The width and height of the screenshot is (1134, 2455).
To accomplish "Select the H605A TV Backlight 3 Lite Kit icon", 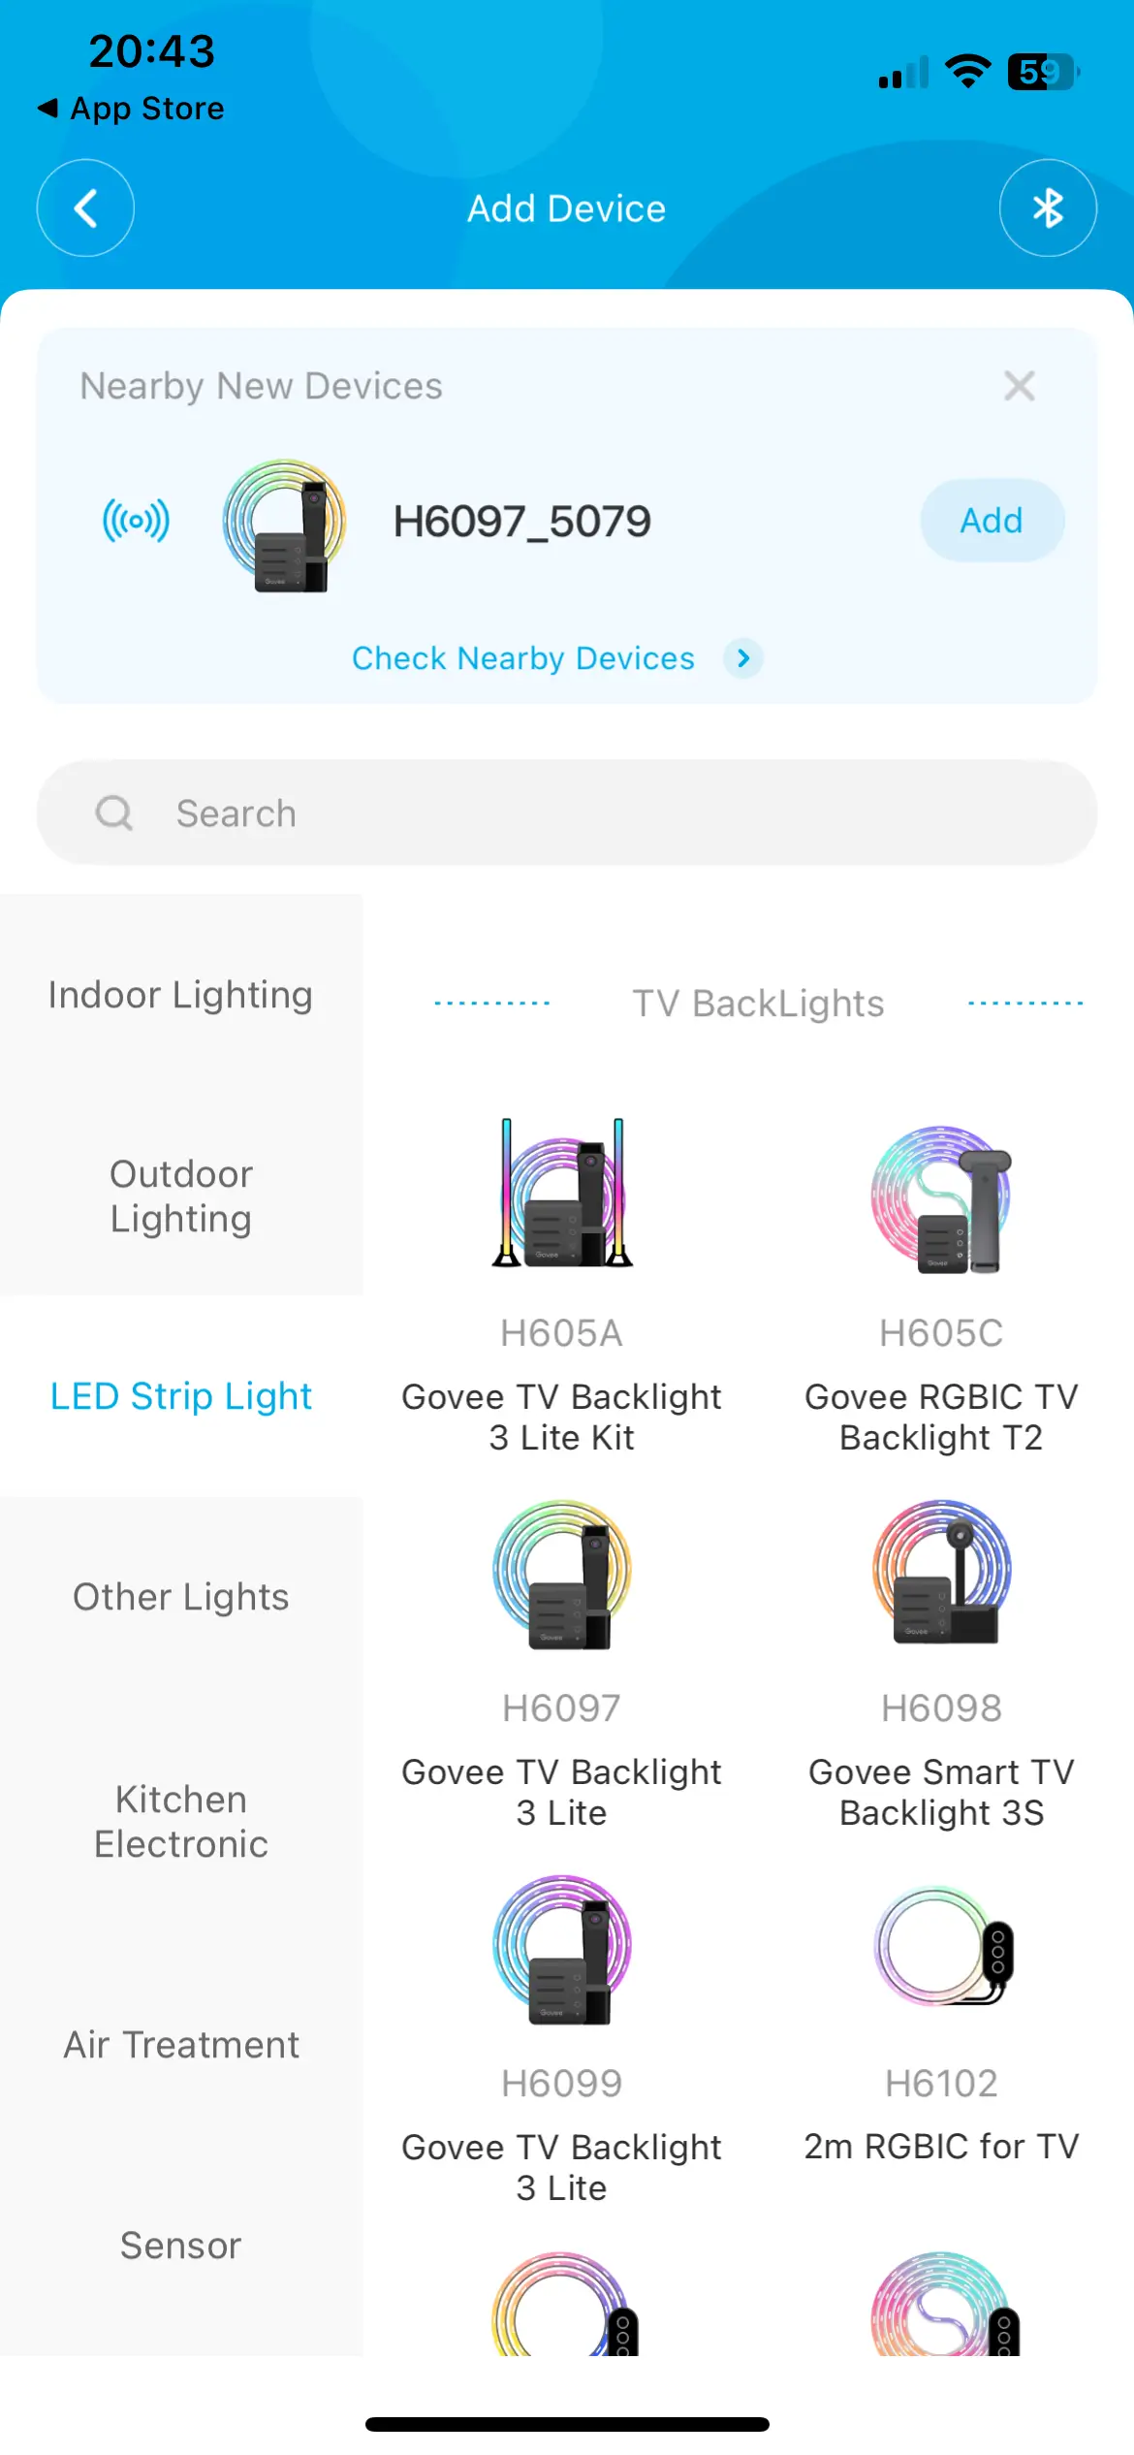I will point(562,1195).
